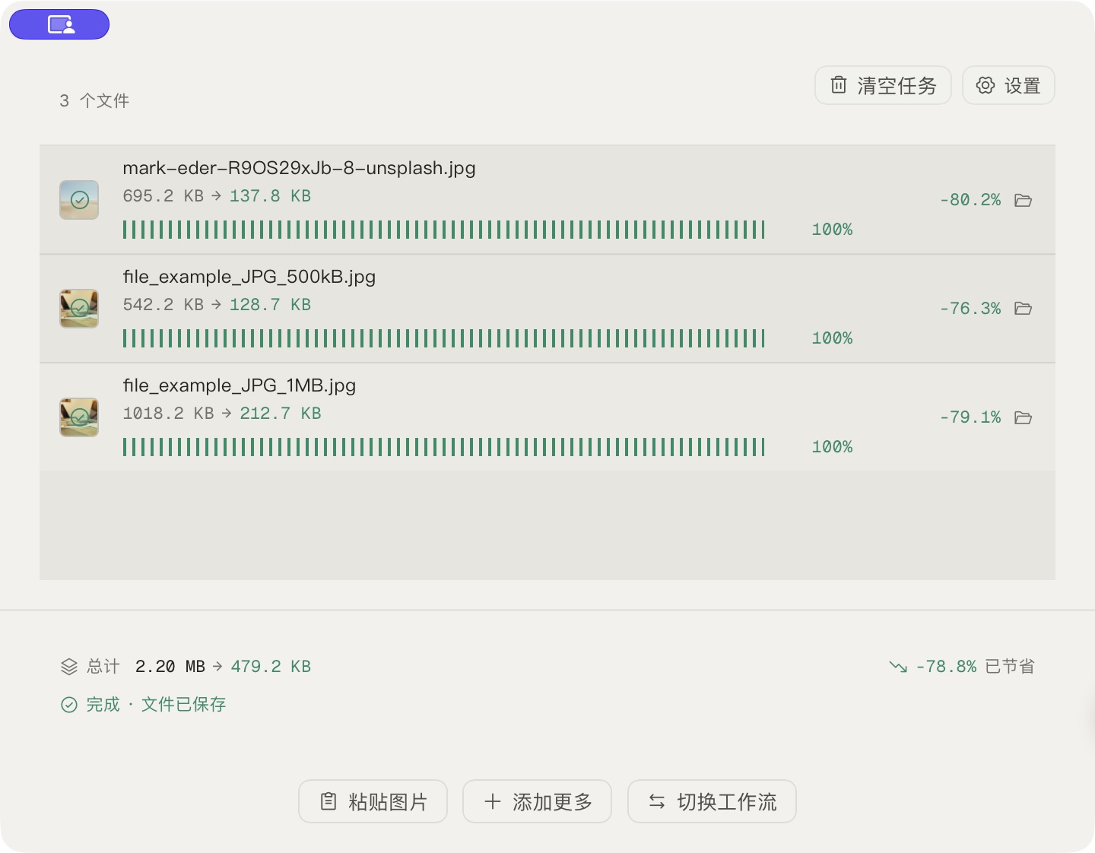Select filename file_example_JPG_500kB.jpg

[249, 277]
